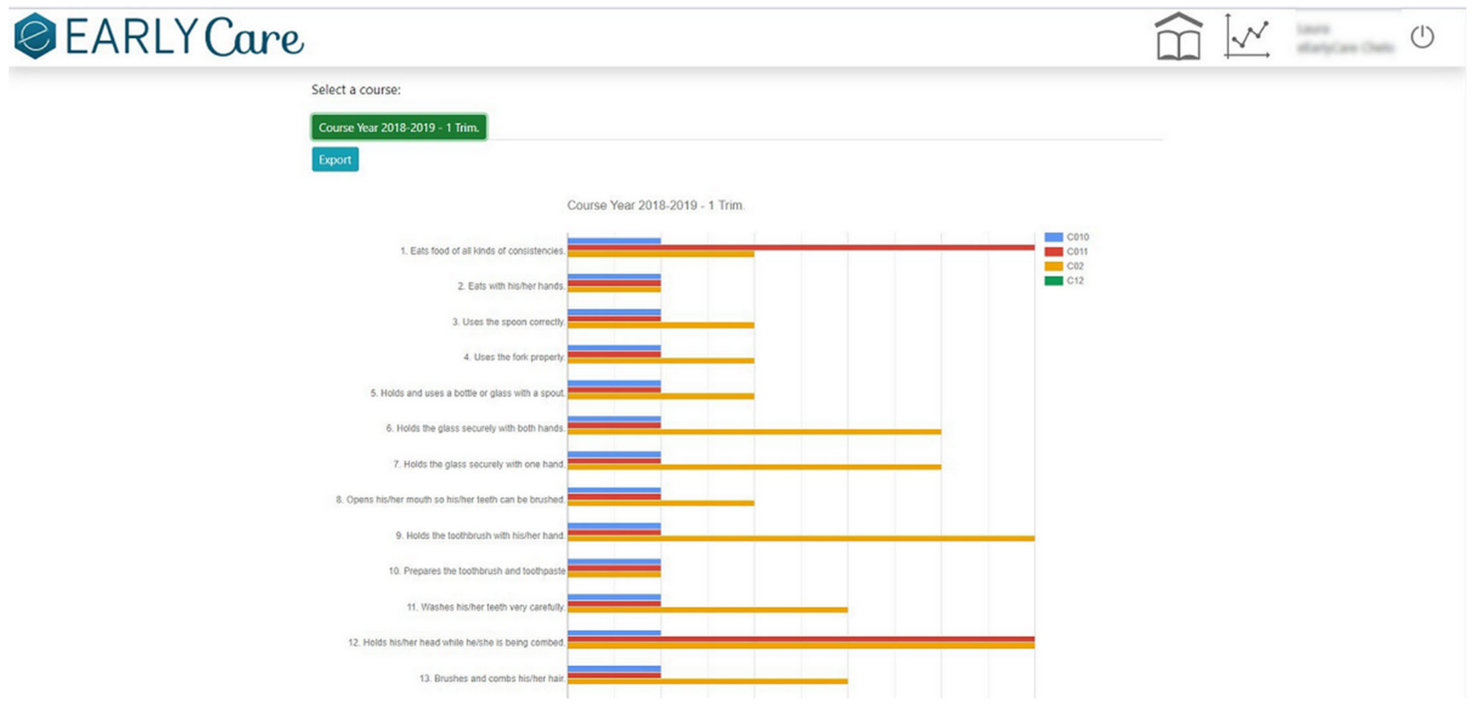Viewport: 1474px width, 710px height.
Task: Select Course Year 2018-2019 - 1 Trim. button
Action: click(399, 127)
